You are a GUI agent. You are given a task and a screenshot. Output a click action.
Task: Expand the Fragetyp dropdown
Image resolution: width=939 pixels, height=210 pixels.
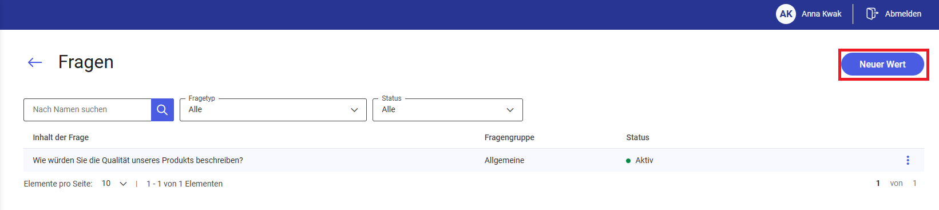point(273,110)
